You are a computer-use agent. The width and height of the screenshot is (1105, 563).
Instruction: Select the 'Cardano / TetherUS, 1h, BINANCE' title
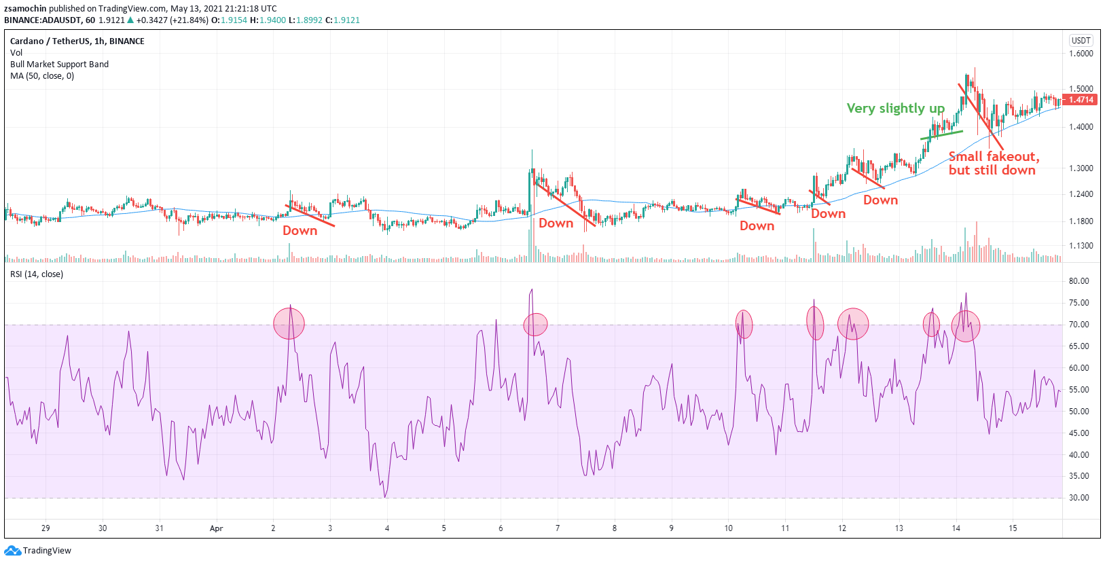(x=77, y=41)
